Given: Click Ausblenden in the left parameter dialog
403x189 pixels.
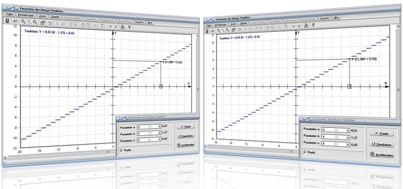Looking at the screenshot, I should pos(186,145).
